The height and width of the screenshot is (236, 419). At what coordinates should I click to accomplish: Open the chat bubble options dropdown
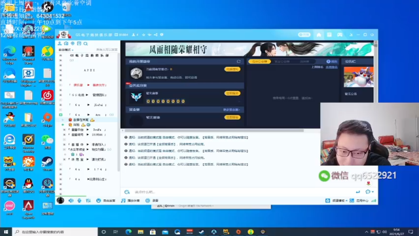coord(369,191)
